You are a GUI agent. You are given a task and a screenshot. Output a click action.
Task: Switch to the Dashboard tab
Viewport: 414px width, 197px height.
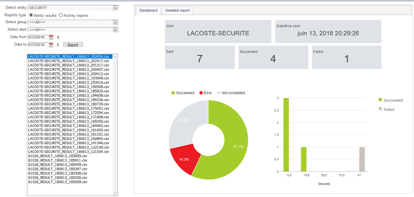pyautogui.click(x=148, y=10)
